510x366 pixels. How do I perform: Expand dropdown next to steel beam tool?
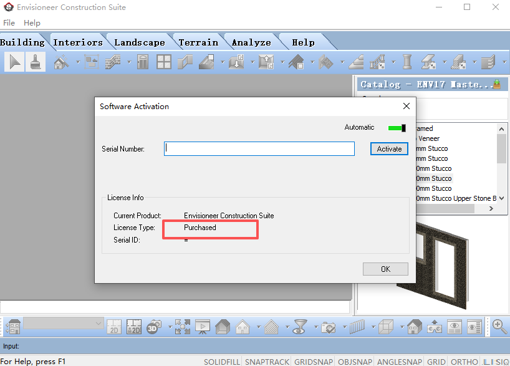tap(445, 62)
